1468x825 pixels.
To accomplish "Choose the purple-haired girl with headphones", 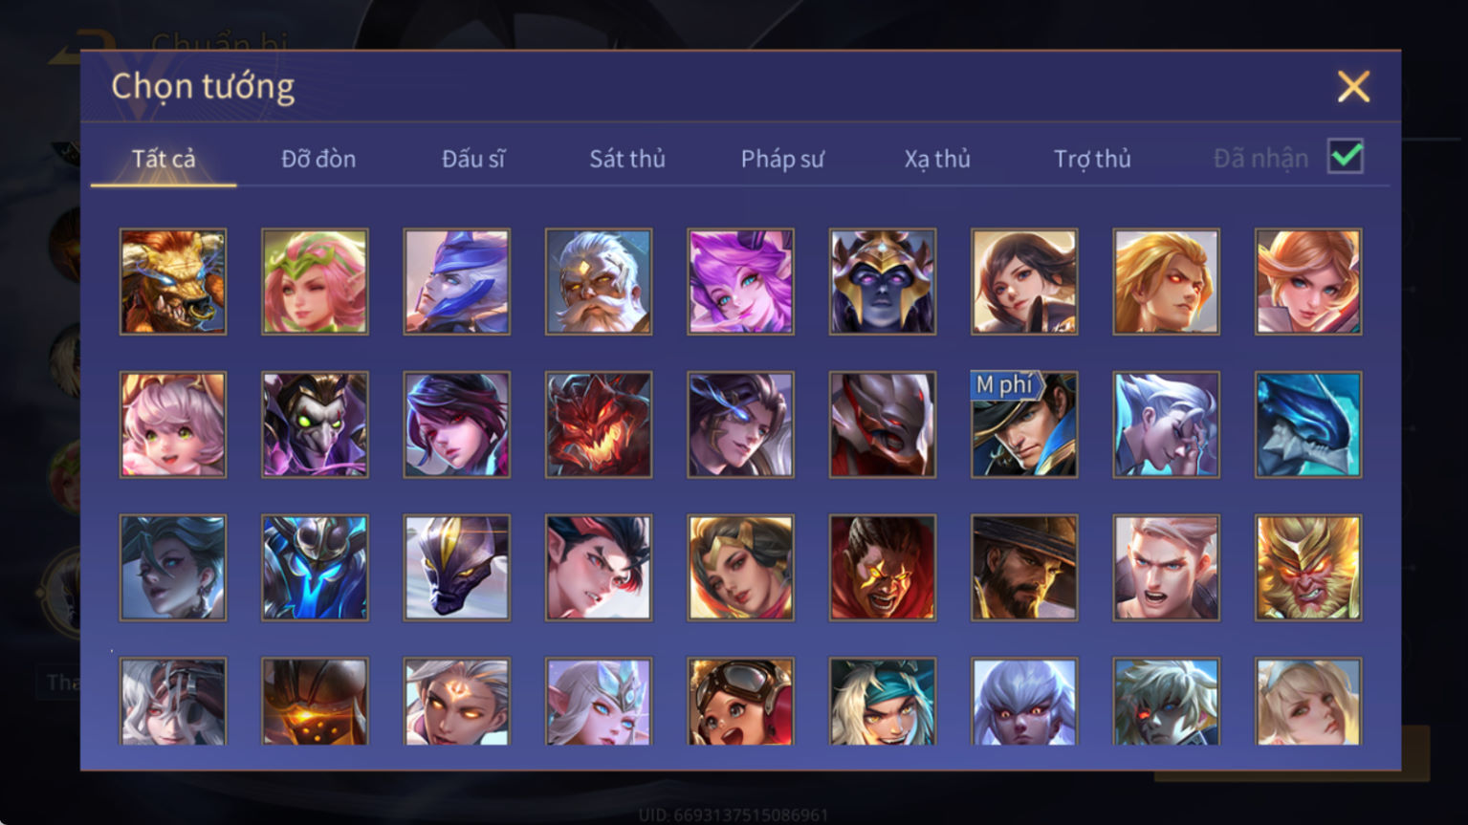I will click(740, 282).
